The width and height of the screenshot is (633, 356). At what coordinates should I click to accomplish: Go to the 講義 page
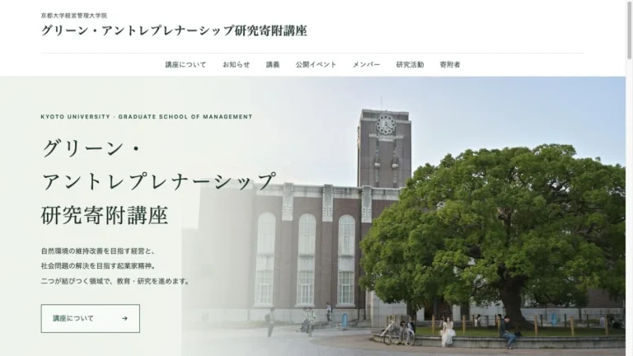[x=273, y=64]
